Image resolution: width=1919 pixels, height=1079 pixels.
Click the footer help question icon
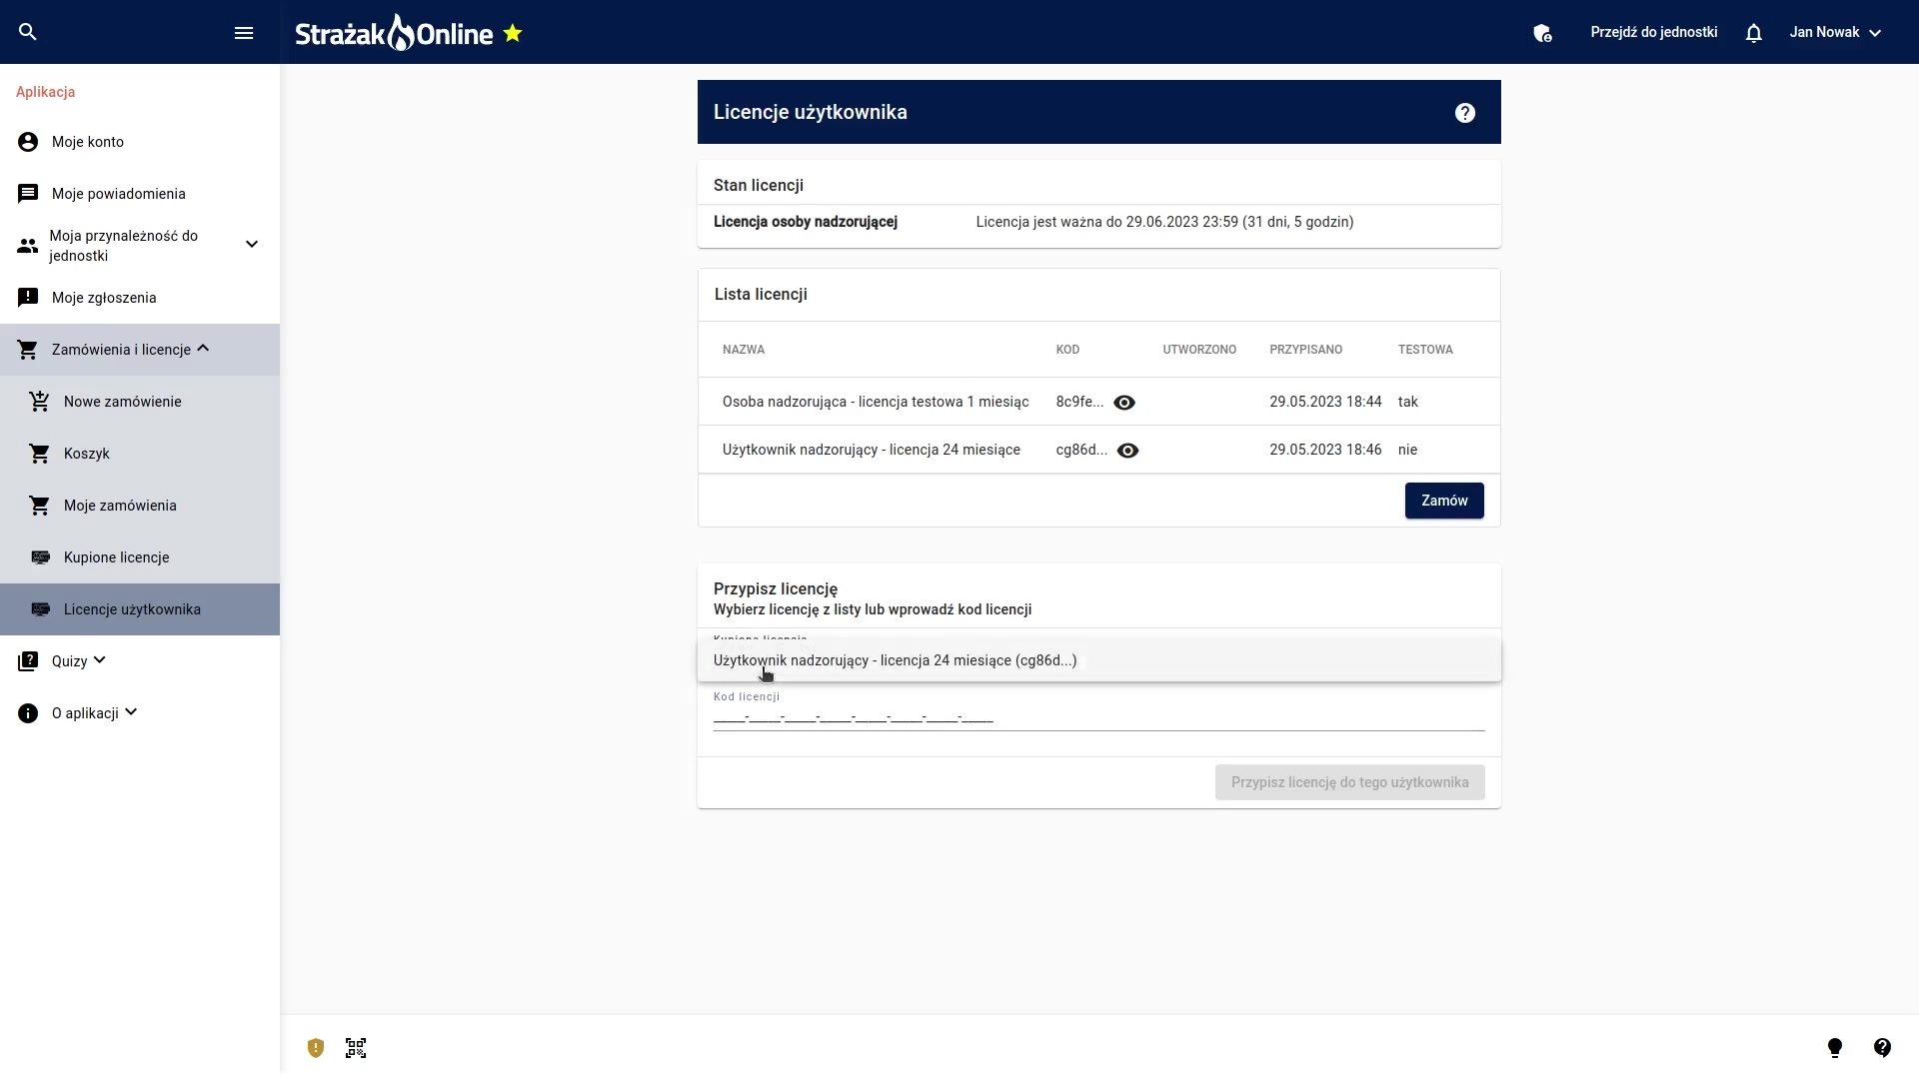[x=1883, y=1048]
